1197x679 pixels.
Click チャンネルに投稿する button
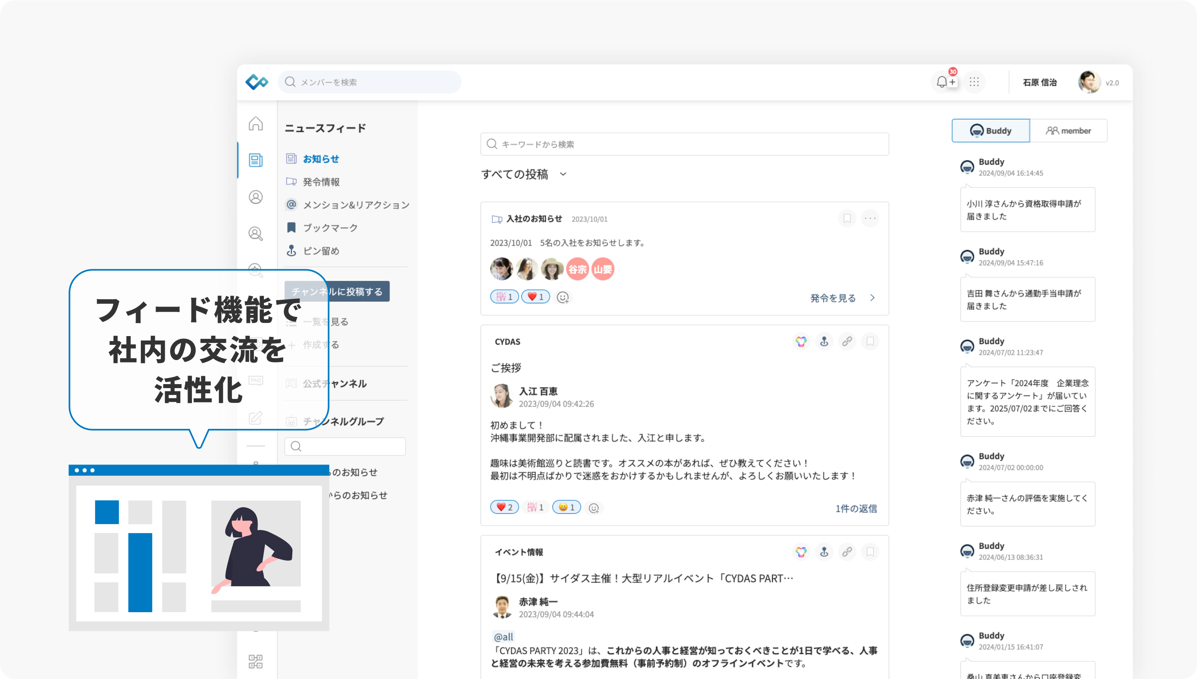337,291
